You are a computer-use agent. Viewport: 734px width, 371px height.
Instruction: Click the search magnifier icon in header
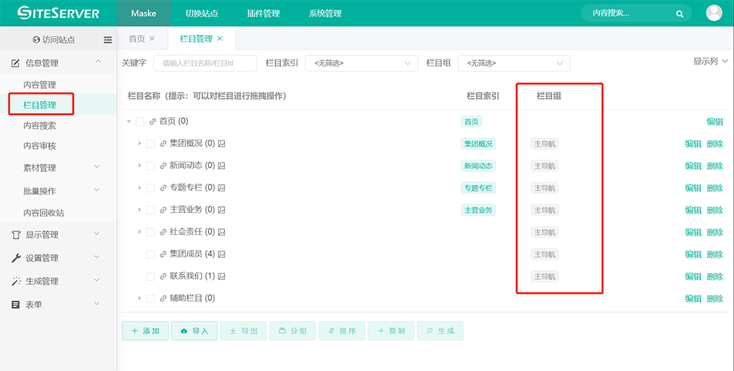tap(680, 14)
